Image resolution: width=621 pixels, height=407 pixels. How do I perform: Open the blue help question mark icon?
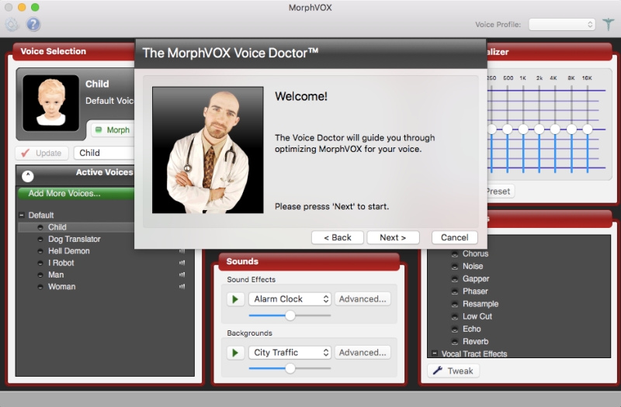(33, 25)
